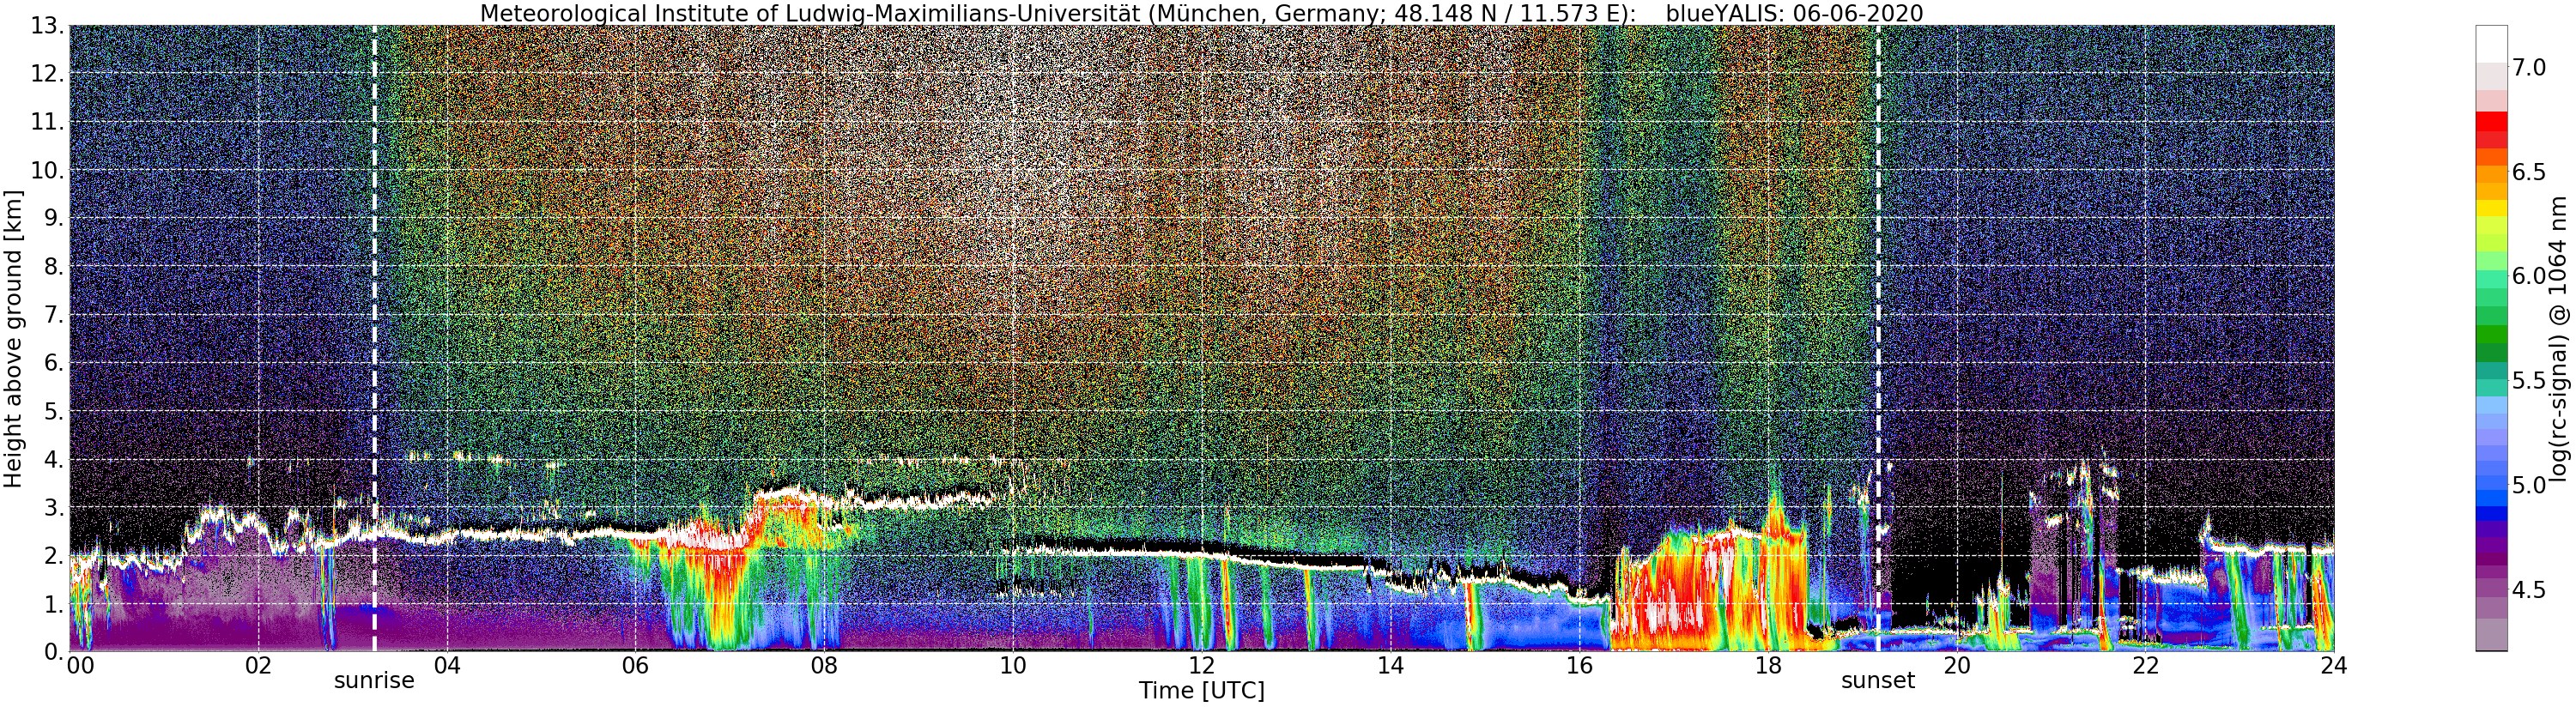2576x707 pixels.
Task: Click the '10.' height axis tick label
Action: click(47, 170)
